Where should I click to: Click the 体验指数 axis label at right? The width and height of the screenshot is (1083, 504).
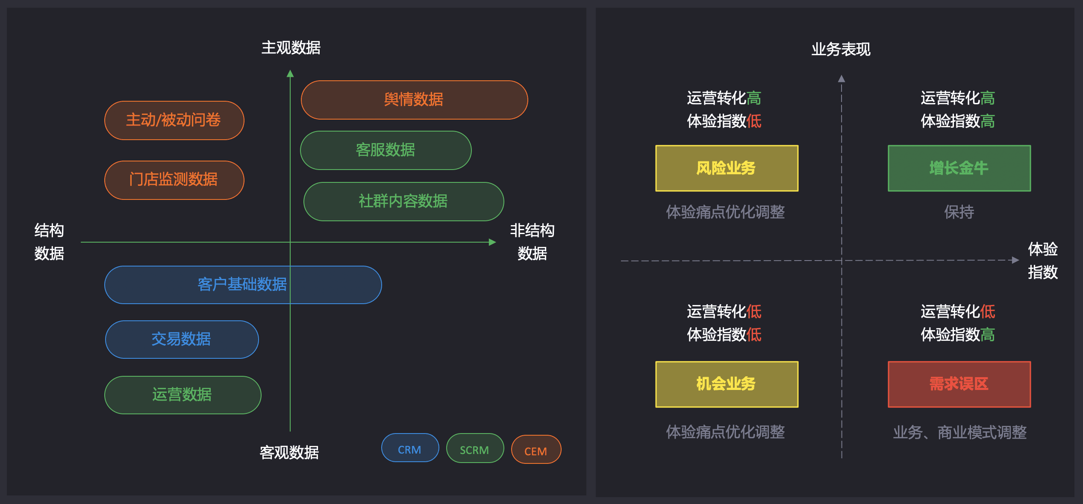(x=1043, y=261)
